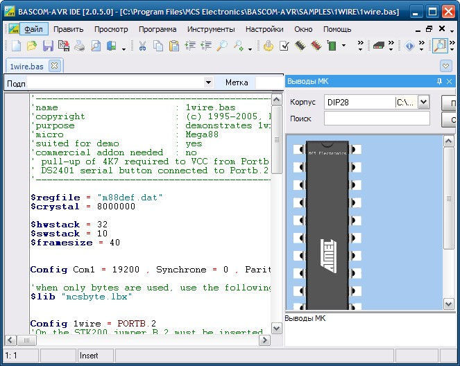Pin the Выводы МК panel
Image resolution: width=460 pixels, height=366 pixels.
click(439, 81)
